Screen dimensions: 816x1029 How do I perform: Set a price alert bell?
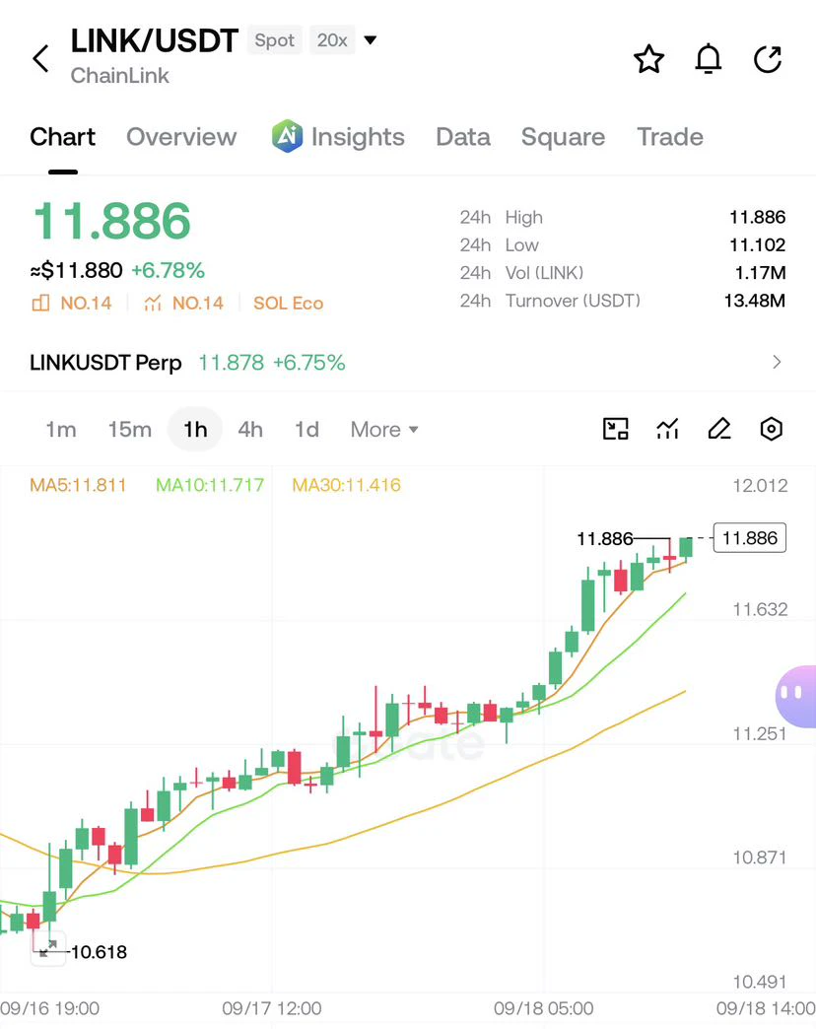(709, 59)
